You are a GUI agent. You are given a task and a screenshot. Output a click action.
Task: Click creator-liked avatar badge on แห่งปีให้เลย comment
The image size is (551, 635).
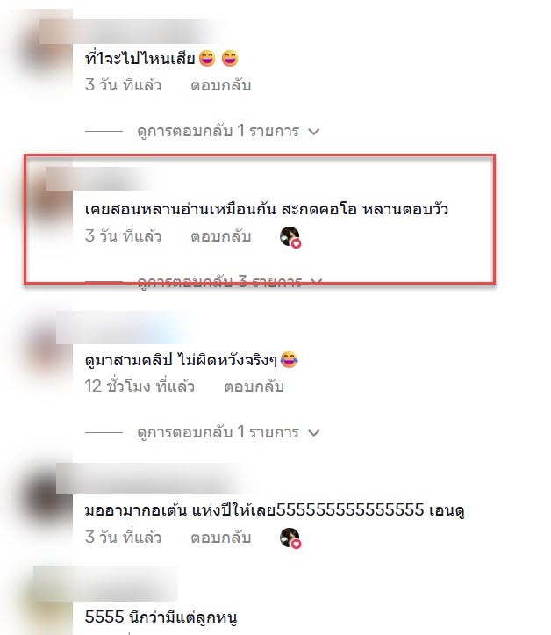[x=290, y=538]
